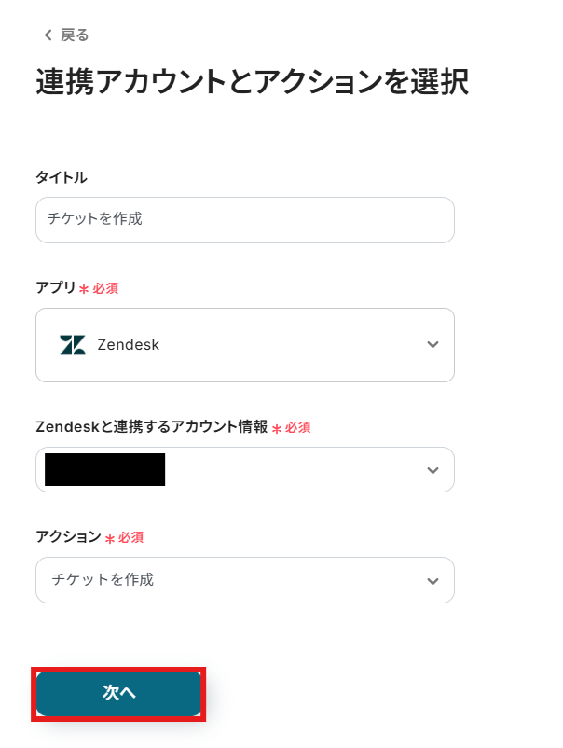Screen dimensions: 563x748
Task: Click the back chevron arrow icon
Action: coord(48,35)
